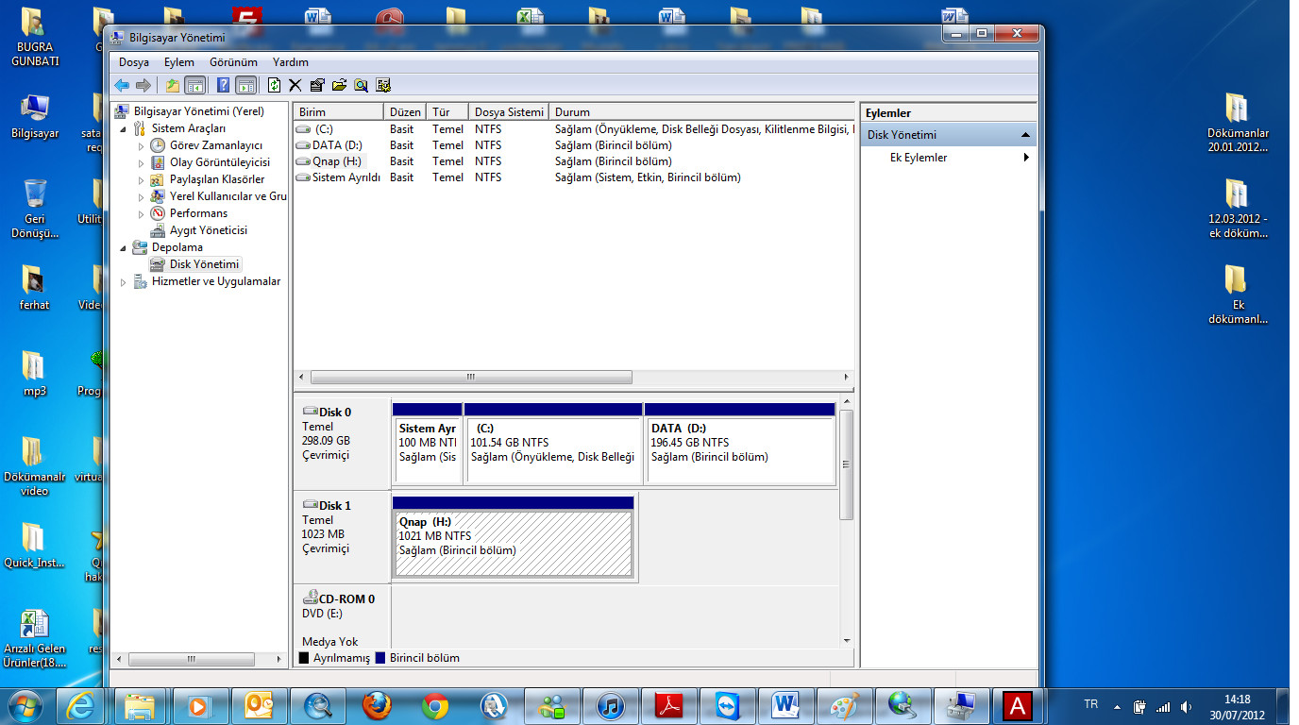Expand the Paylaşılan Klasörler node
This screenshot has width=1299, height=725.
141,179
